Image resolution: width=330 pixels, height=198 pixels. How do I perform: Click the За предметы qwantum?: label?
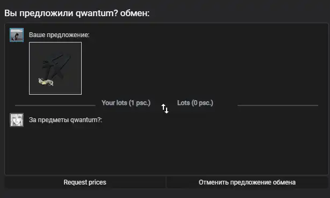[x=66, y=120]
